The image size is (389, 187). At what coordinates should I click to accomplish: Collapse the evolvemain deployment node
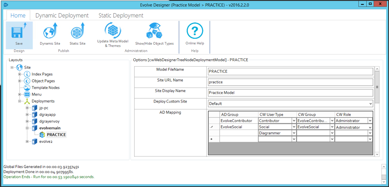[x=27, y=128]
